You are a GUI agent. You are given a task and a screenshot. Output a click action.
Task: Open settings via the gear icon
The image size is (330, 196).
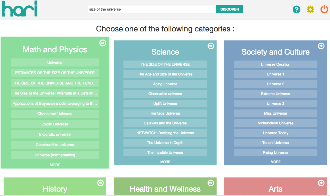point(310,10)
